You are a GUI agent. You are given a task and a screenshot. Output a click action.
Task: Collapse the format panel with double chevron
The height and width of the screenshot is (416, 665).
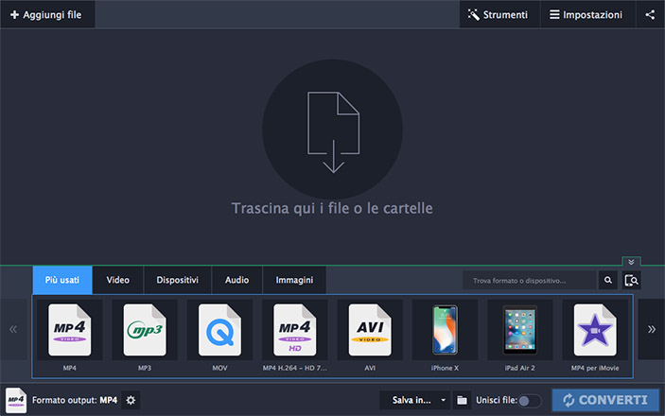point(631,261)
